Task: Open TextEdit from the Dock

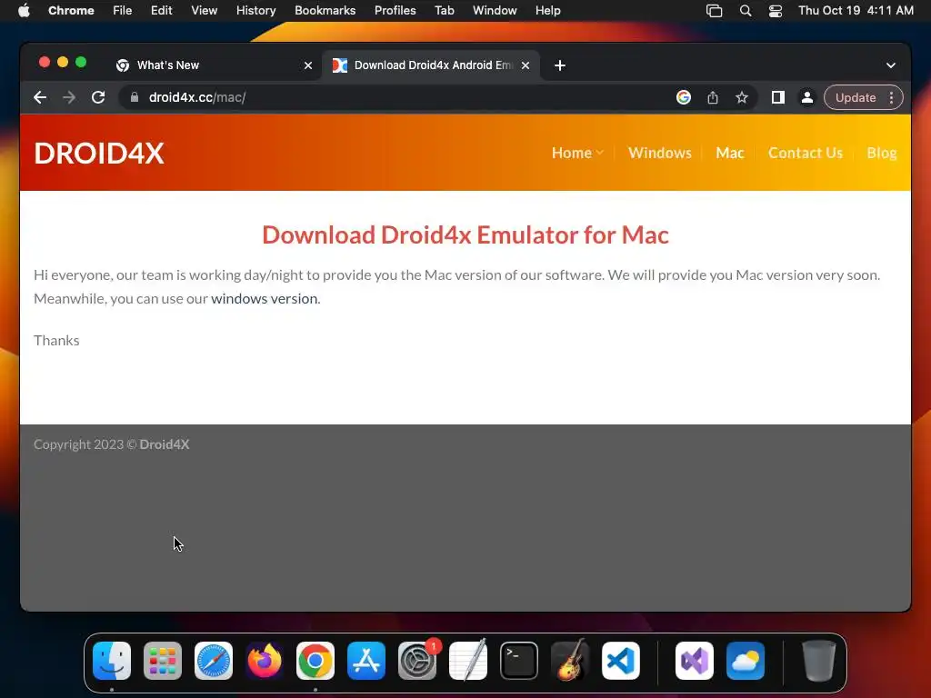Action: coord(468,661)
